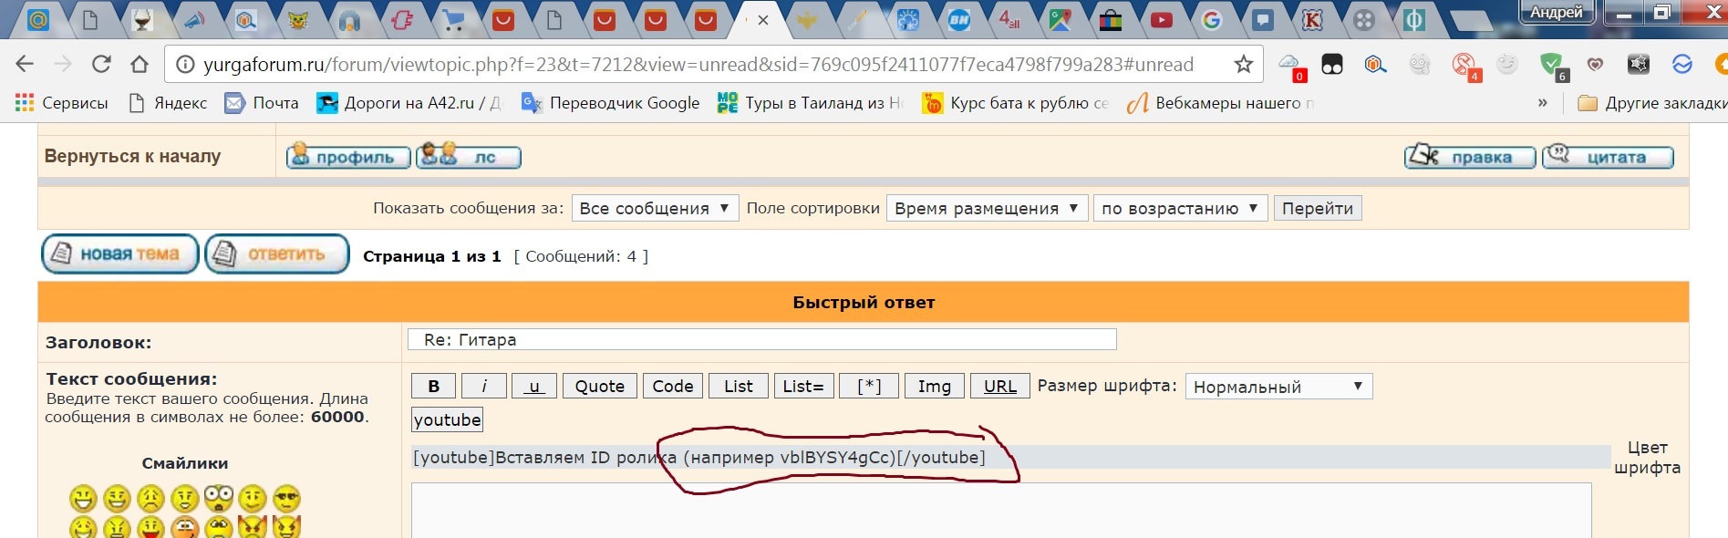Insert a youtube tag button
Screen dimensions: 1728x538
pos(447,420)
